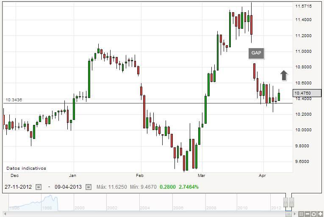Click the upward arrow annotation on chart

[284, 76]
